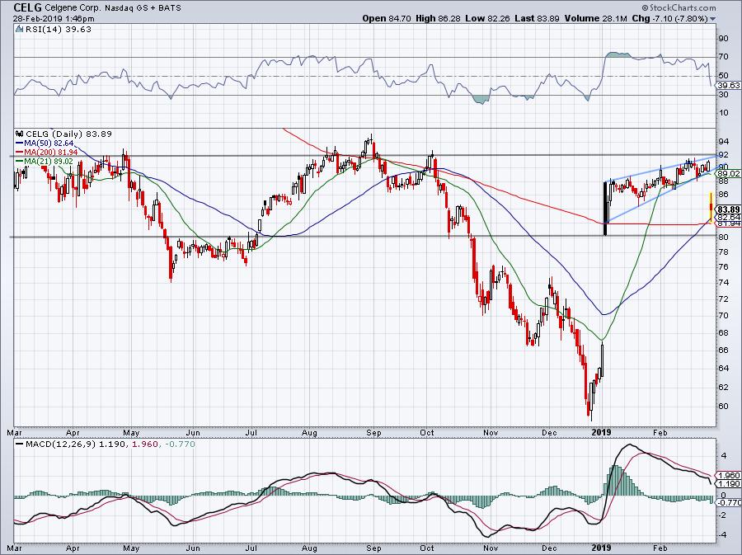Click the Nasdaq GS + BATS exchange label
This screenshot has height=555, width=742.
pyautogui.click(x=142, y=8)
